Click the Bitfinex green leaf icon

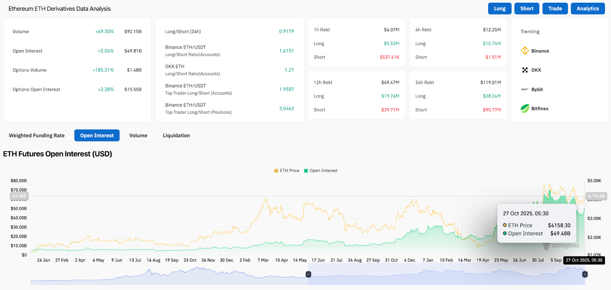pos(525,109)
